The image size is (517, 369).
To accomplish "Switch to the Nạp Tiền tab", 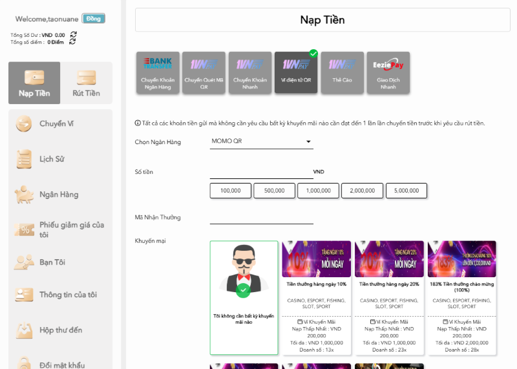I will point(34,83).
